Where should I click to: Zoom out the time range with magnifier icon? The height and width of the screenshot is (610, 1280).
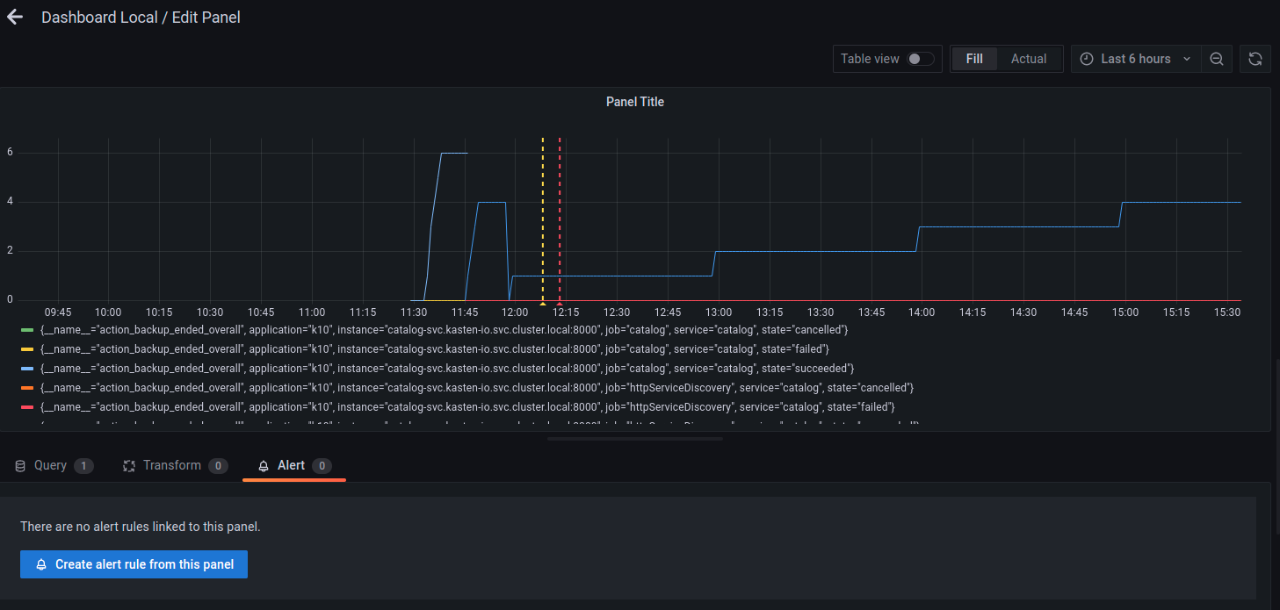1216,59
